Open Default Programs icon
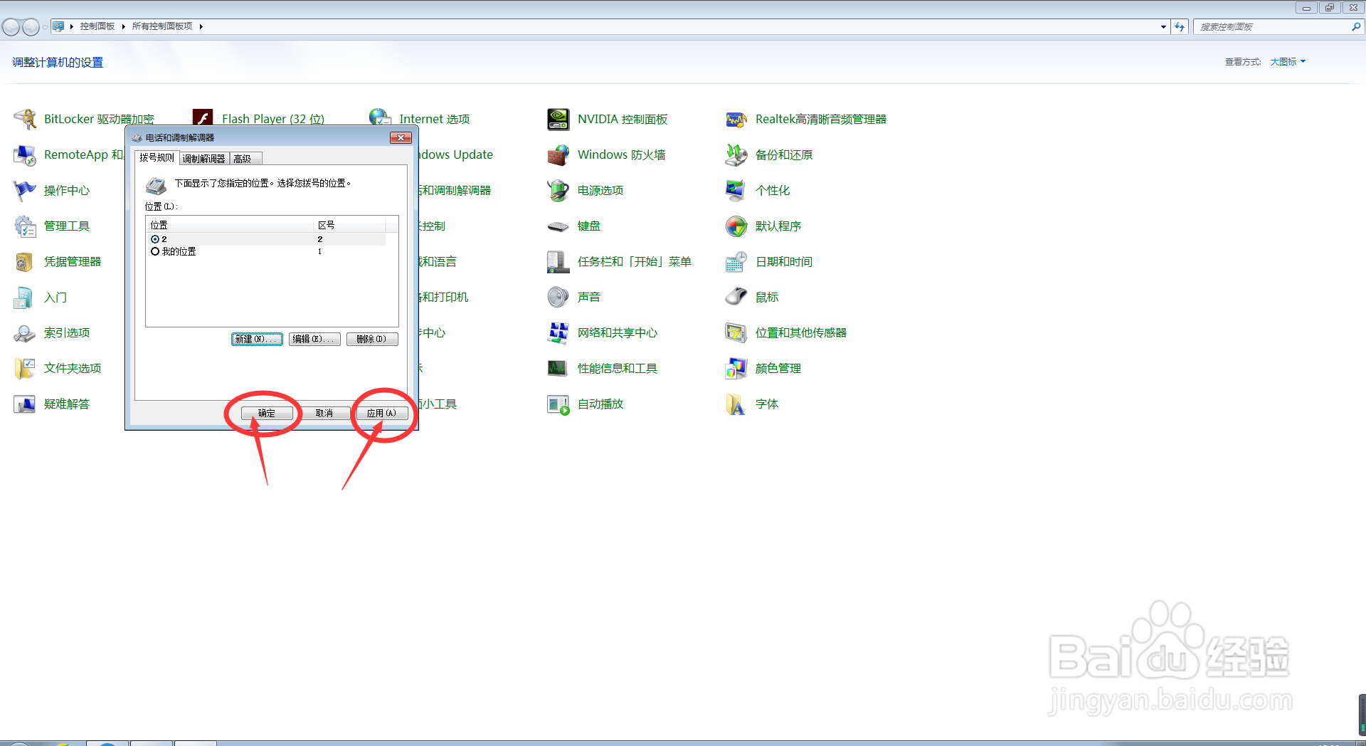This screenshot has height=746, width=1366. (736, 226)
